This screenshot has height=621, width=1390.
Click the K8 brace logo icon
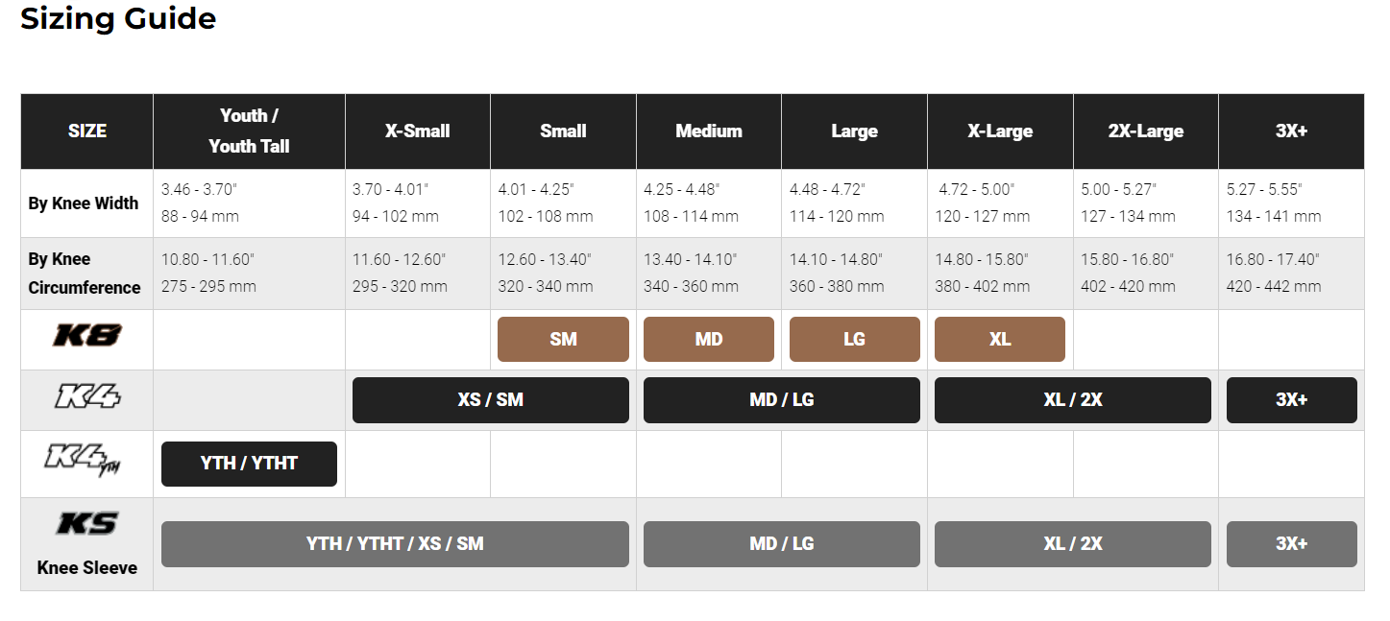click(x=86, y=336)
